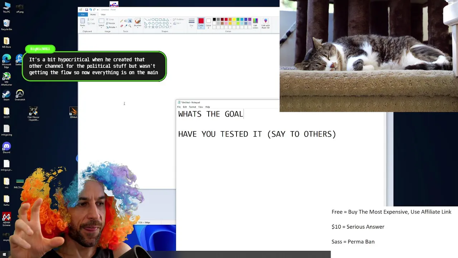The height and width of the screenshot is (258, 458).
Task: Open the File tab in Paint
Action: [83, 14]
